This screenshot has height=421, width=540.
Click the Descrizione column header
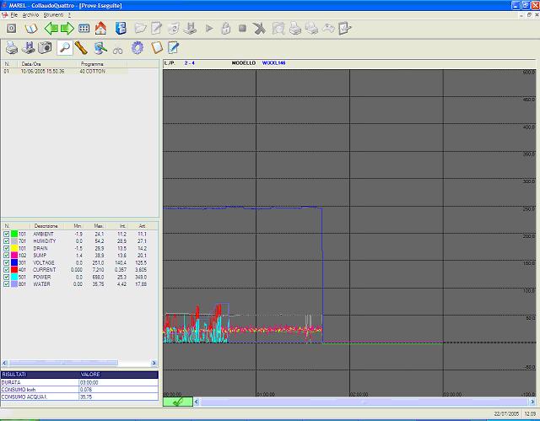[x=44, y=226]
